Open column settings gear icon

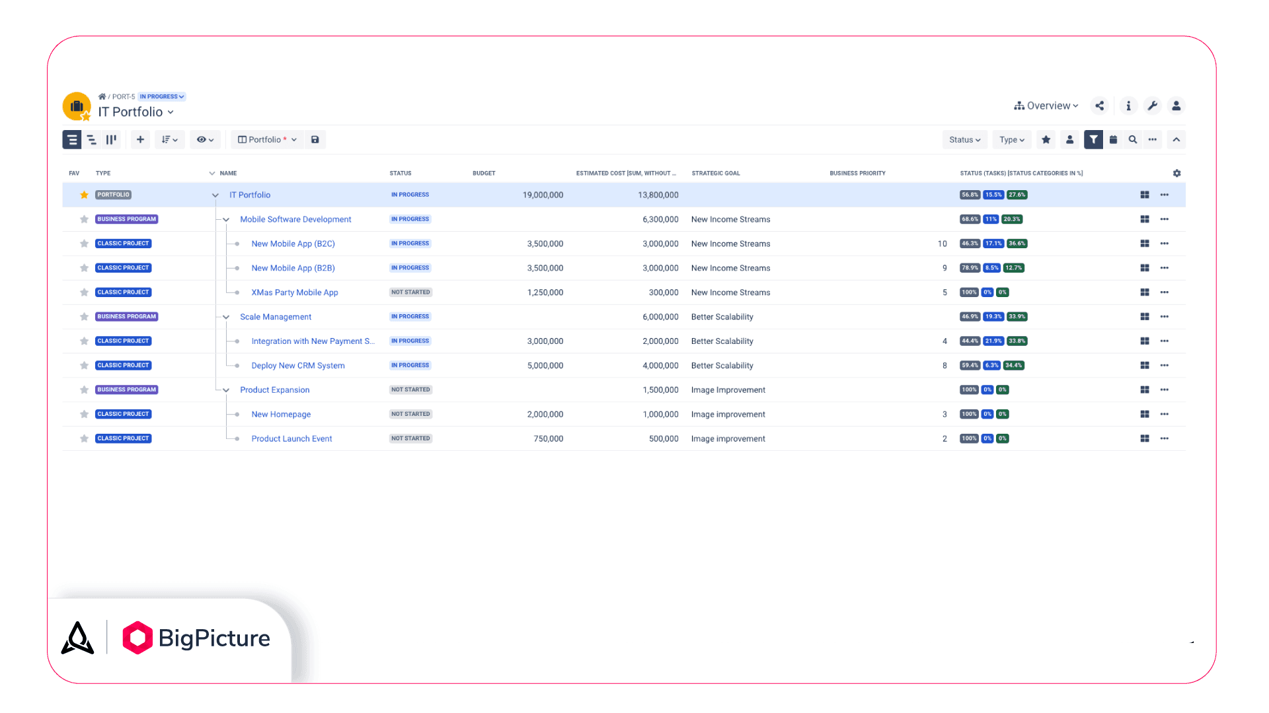point(1177,173)
